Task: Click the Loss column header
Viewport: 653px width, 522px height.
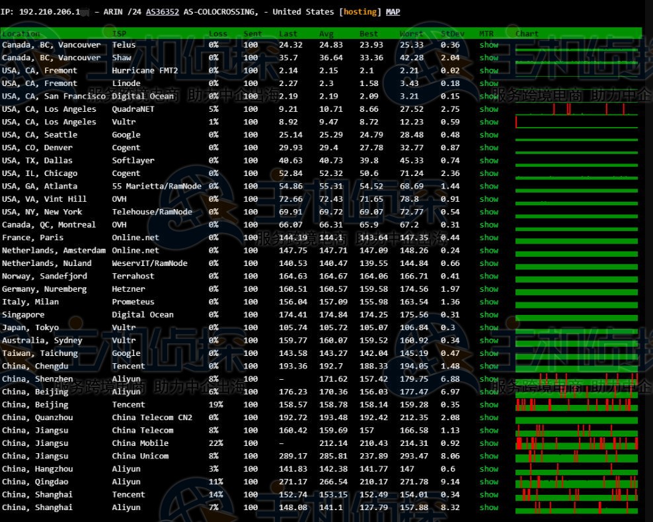Action: pos(217,34)
